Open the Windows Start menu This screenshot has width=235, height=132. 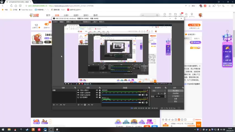3,130
